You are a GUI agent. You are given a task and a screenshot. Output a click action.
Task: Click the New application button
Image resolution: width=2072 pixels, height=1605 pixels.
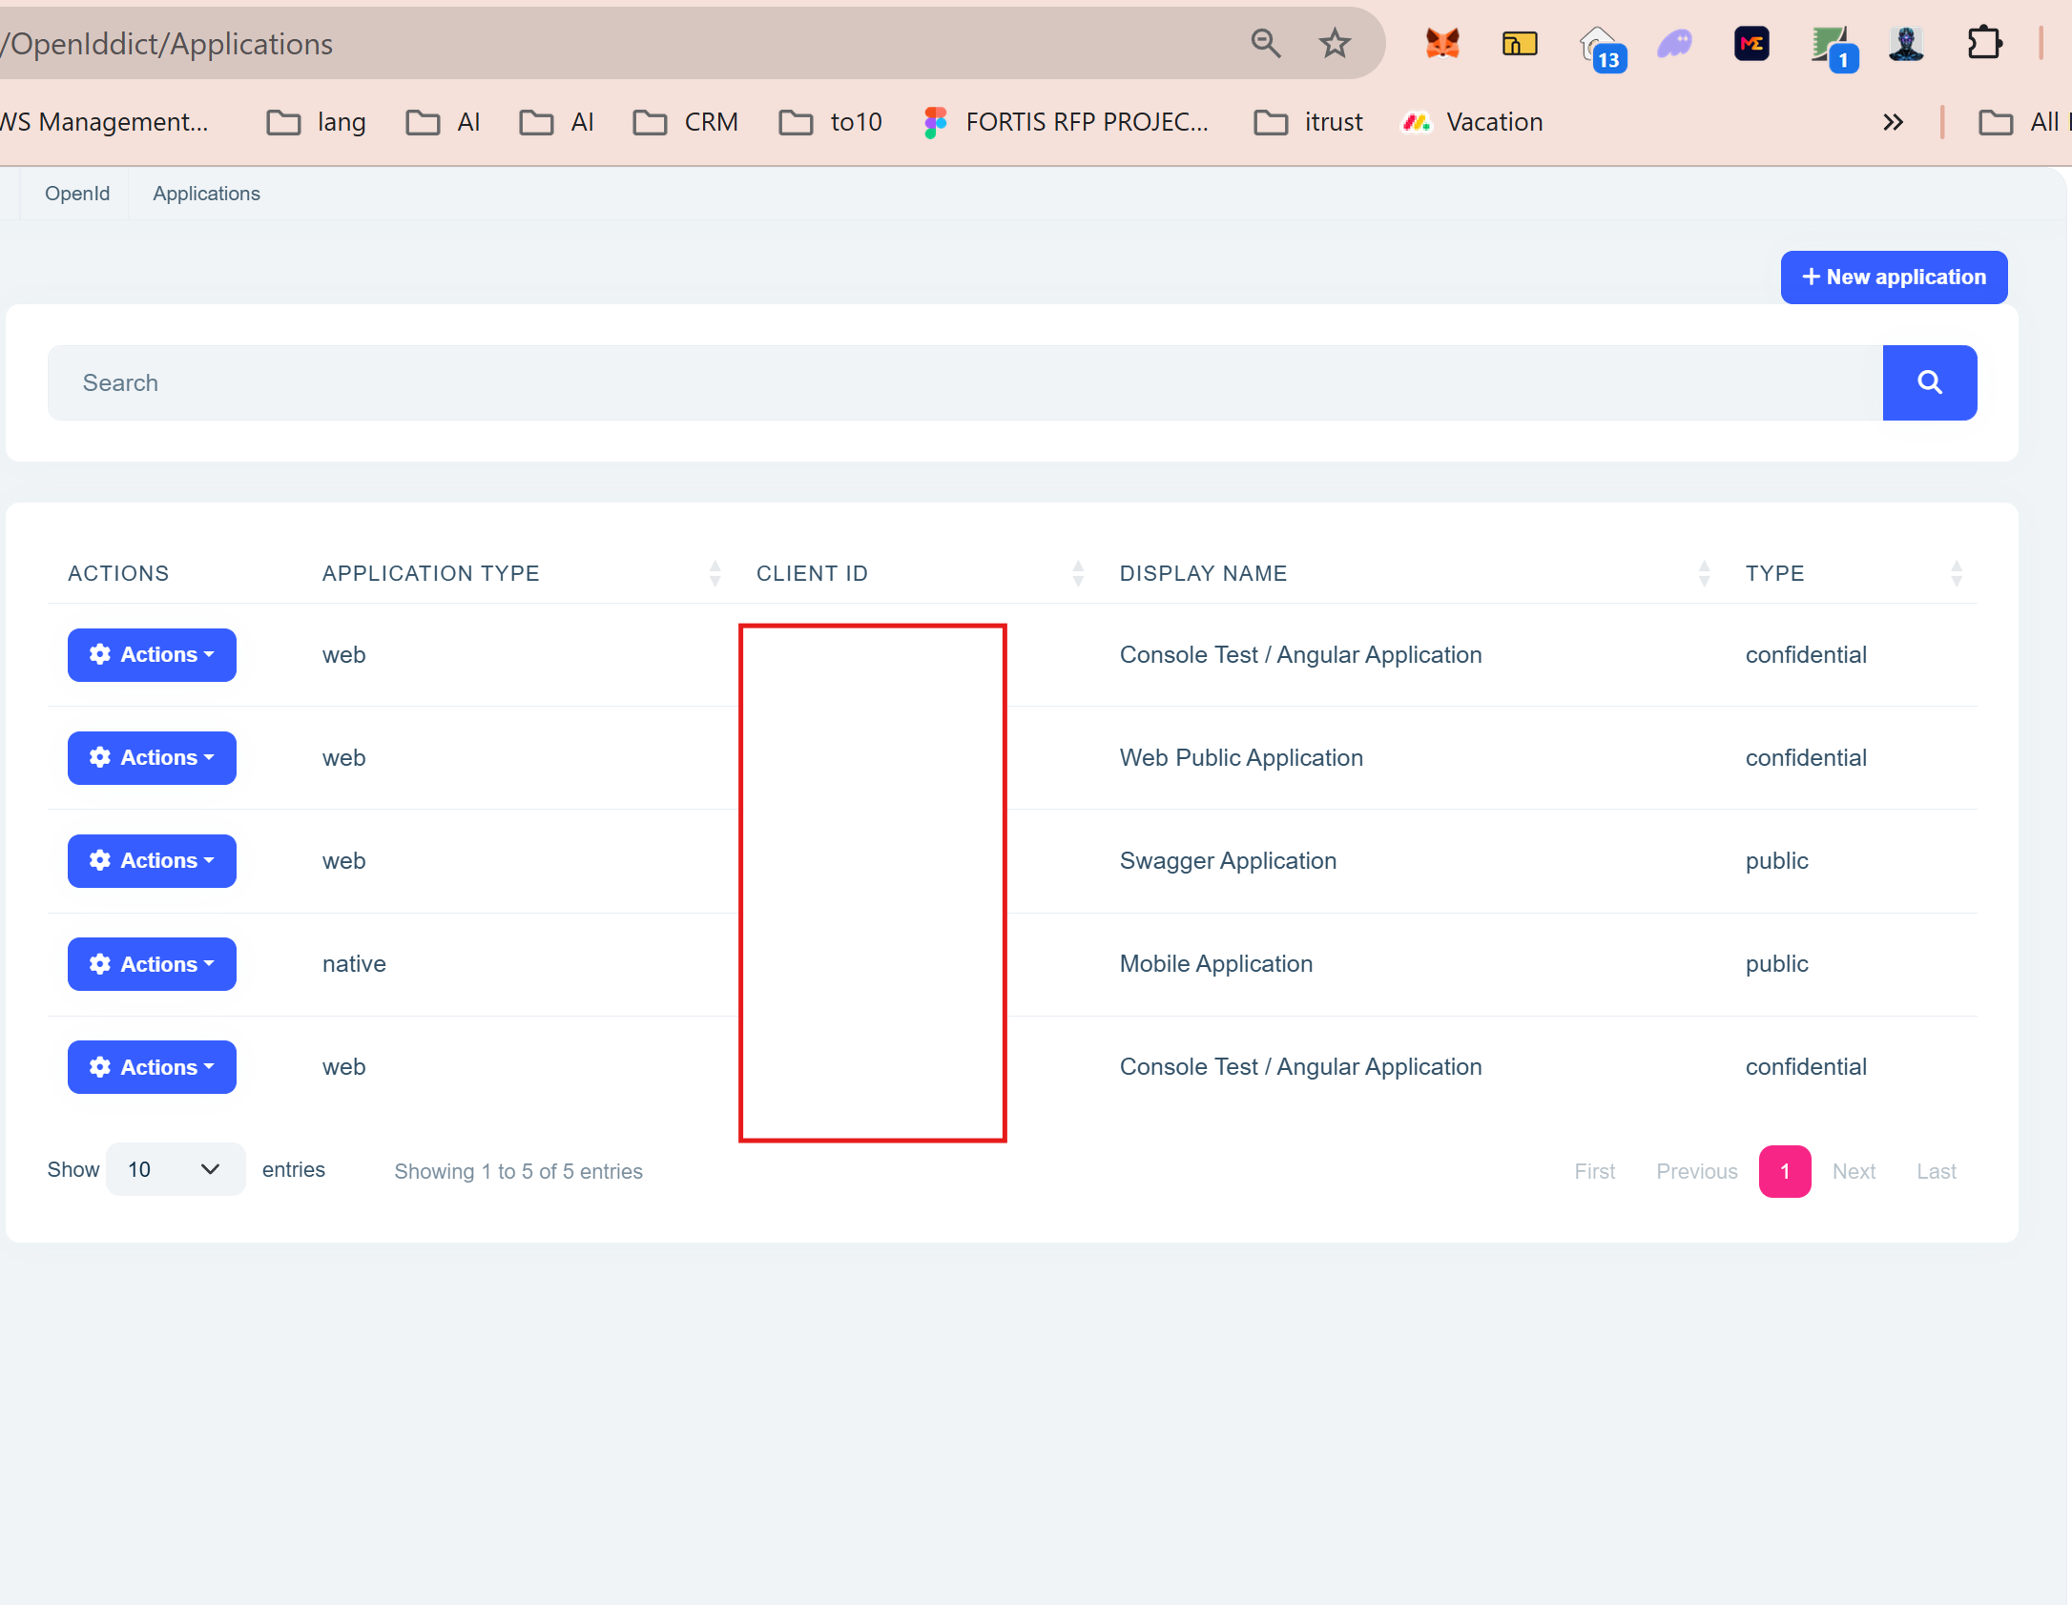[1894, 278]
